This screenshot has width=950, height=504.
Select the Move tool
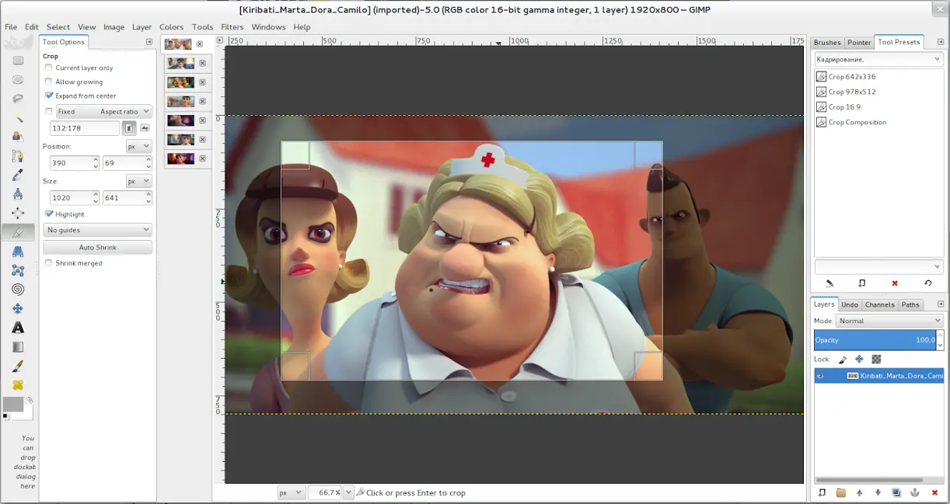(x=18, y=308)
